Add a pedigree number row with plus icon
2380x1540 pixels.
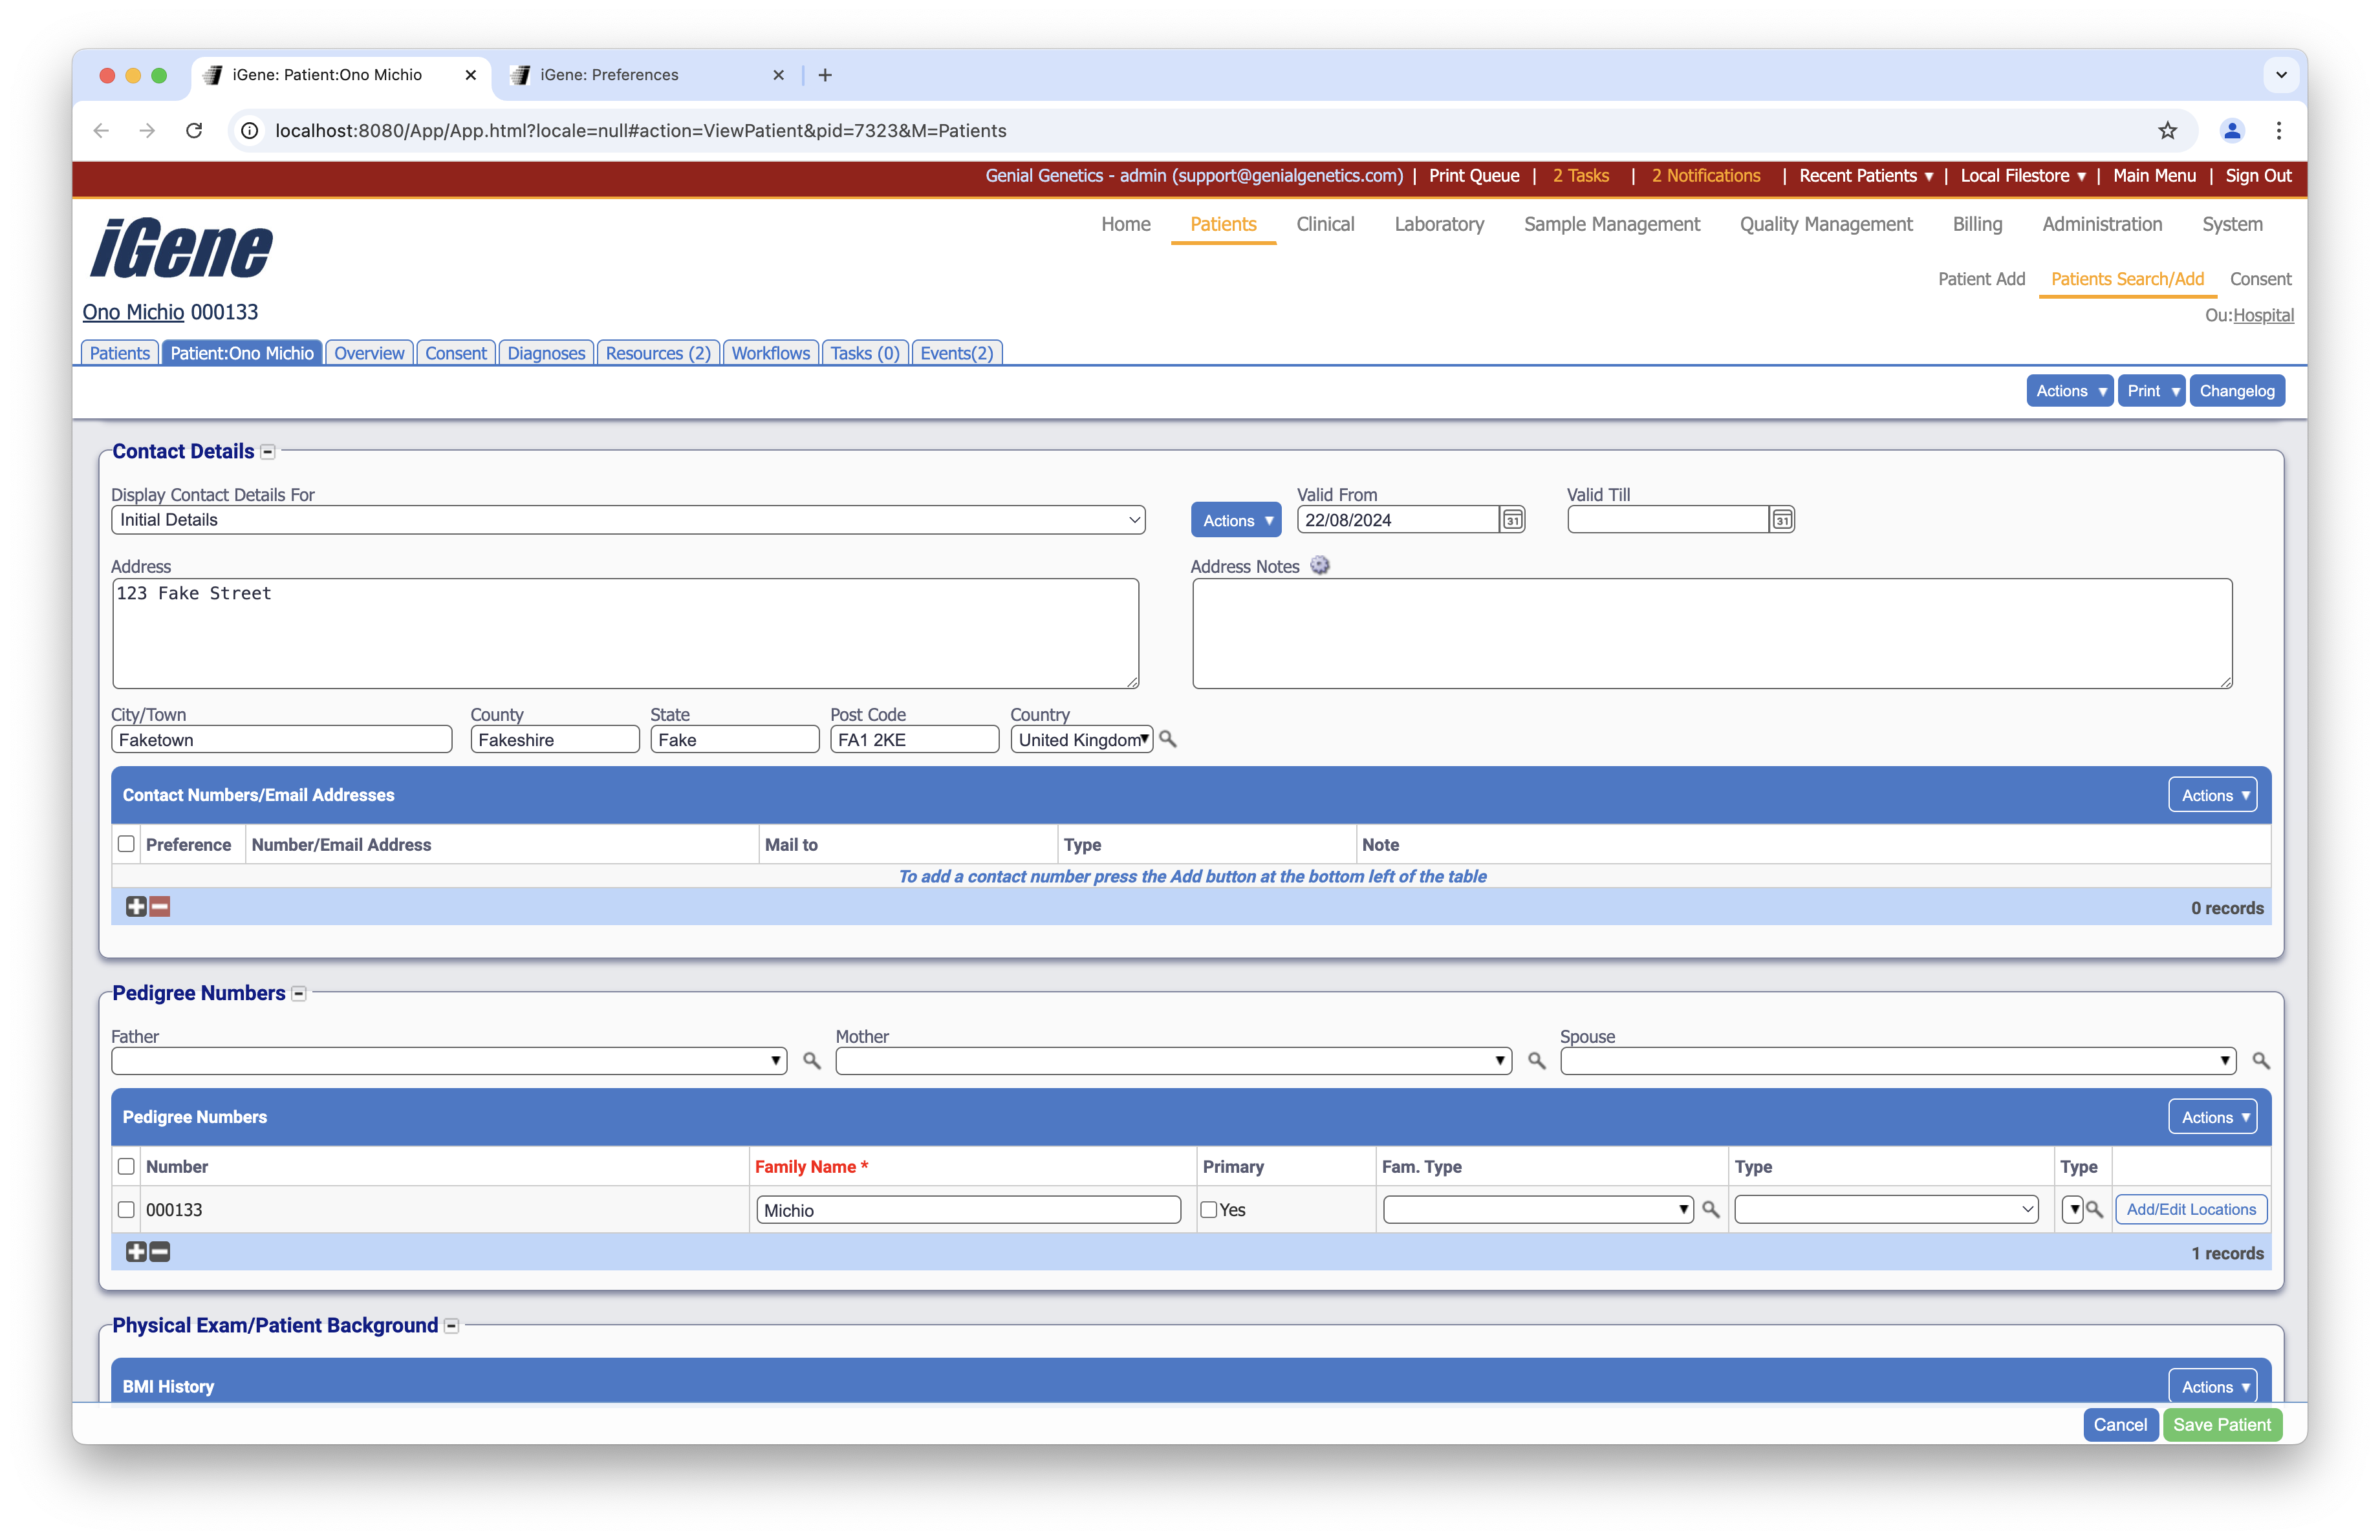[136, 1251]
